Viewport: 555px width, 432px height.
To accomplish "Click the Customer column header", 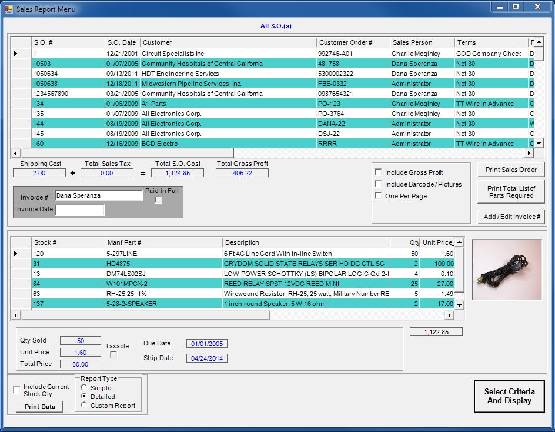I will (228, 42).
